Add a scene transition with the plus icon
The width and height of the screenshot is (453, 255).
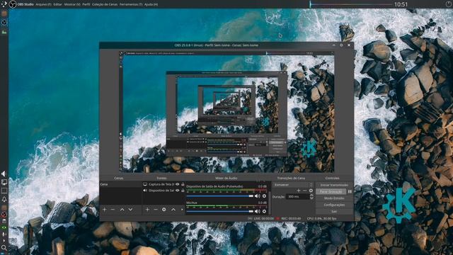pyautogui.click(x=299, y=191)
